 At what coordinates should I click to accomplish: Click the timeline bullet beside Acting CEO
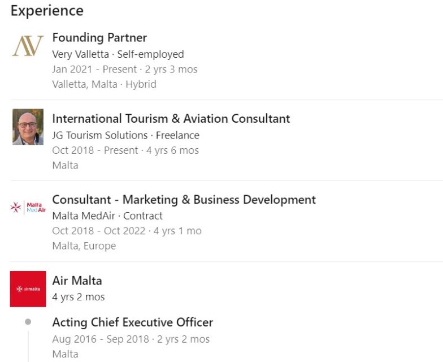pos(28,322)
